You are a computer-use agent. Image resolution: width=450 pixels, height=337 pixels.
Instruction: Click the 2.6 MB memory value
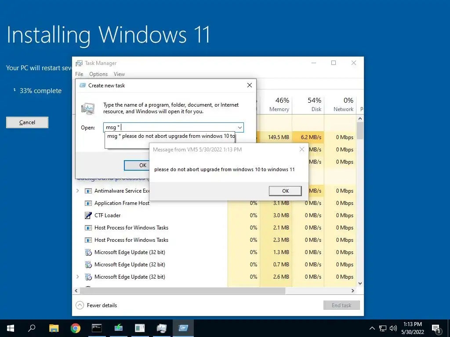point(281,277)
